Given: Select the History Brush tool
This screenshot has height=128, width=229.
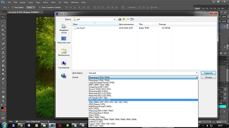Looking at the screenshot, I should point(3,57).
